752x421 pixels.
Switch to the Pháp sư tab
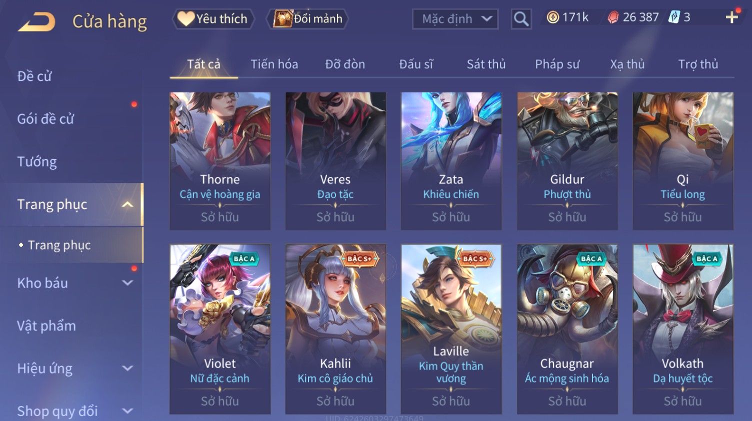[557, 64]
